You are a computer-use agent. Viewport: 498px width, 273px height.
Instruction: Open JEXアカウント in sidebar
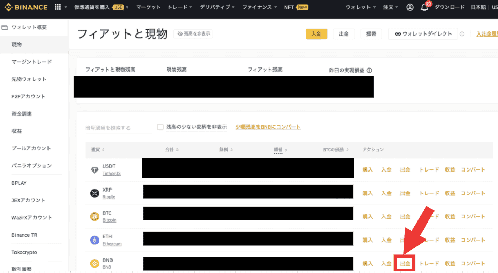point(28,200)
